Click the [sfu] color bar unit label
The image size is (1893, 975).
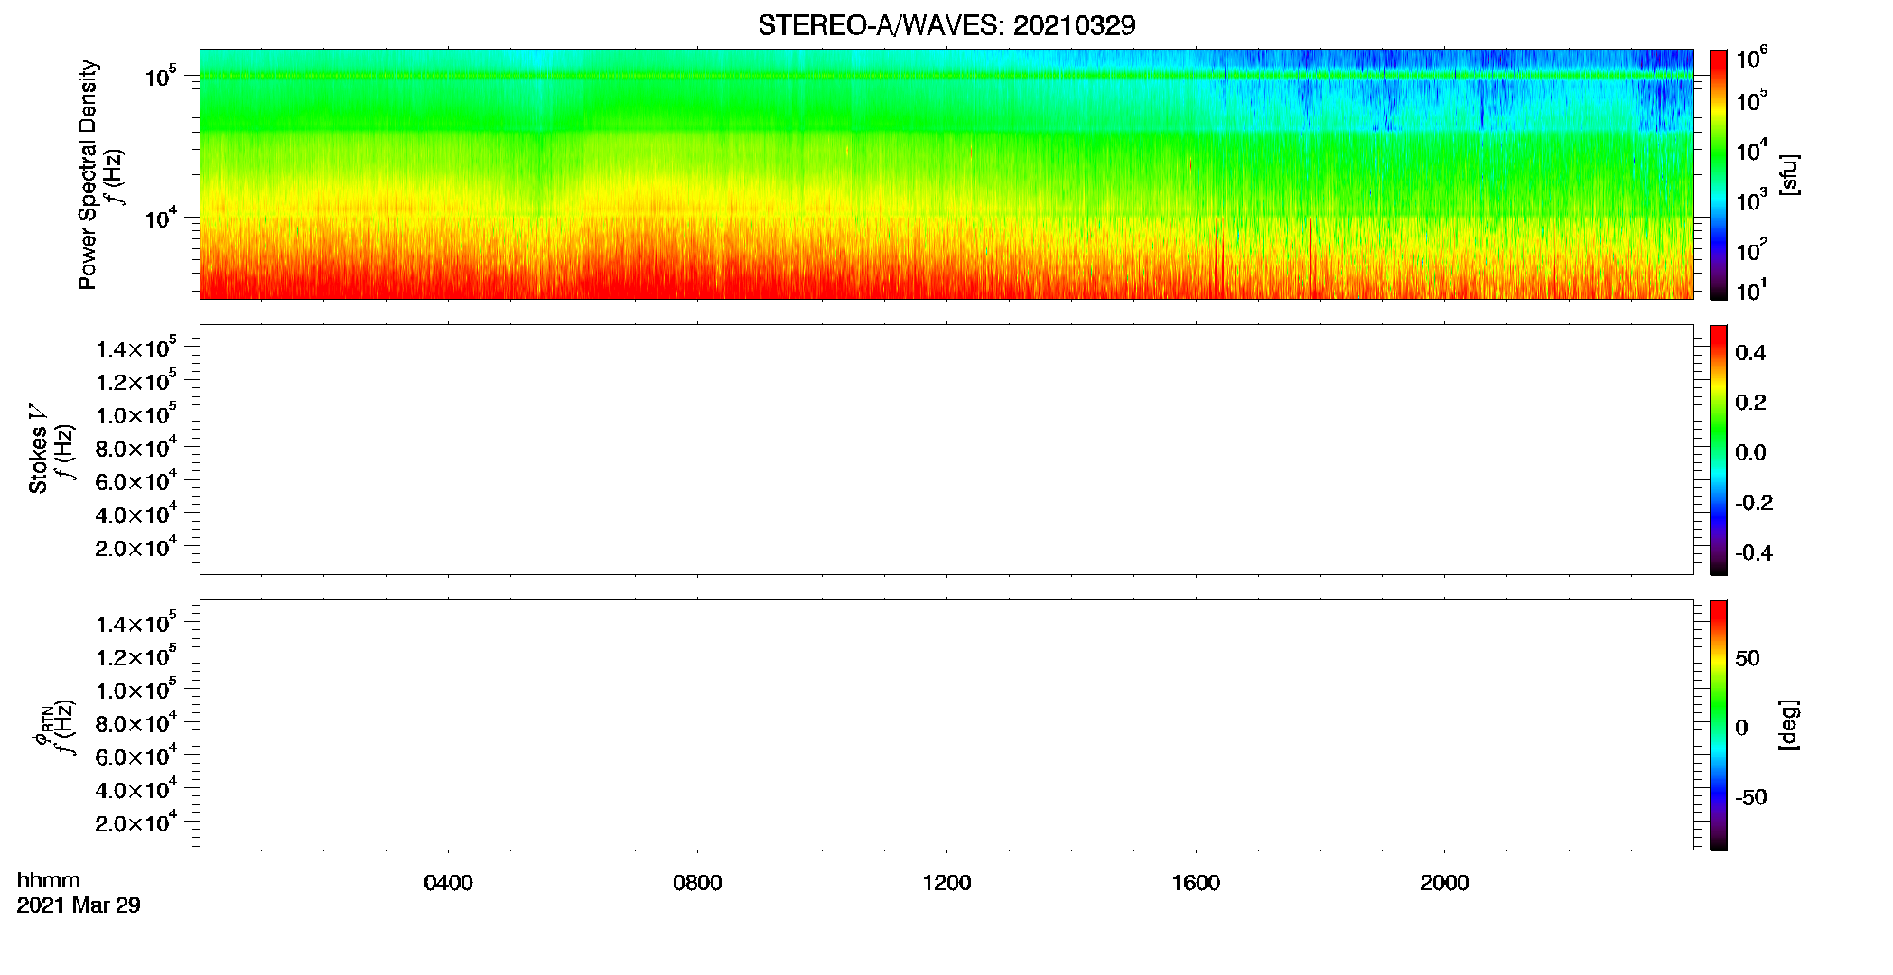click(1789, 175)
